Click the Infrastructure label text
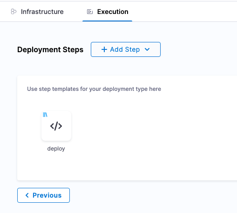The width and height of the screenshot is (237, 213). click(42, 12)
